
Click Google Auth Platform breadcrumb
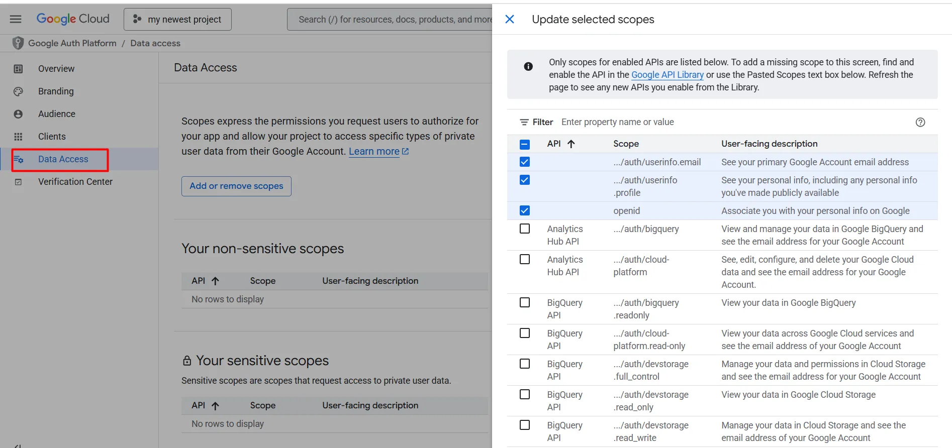pos(72,43)
